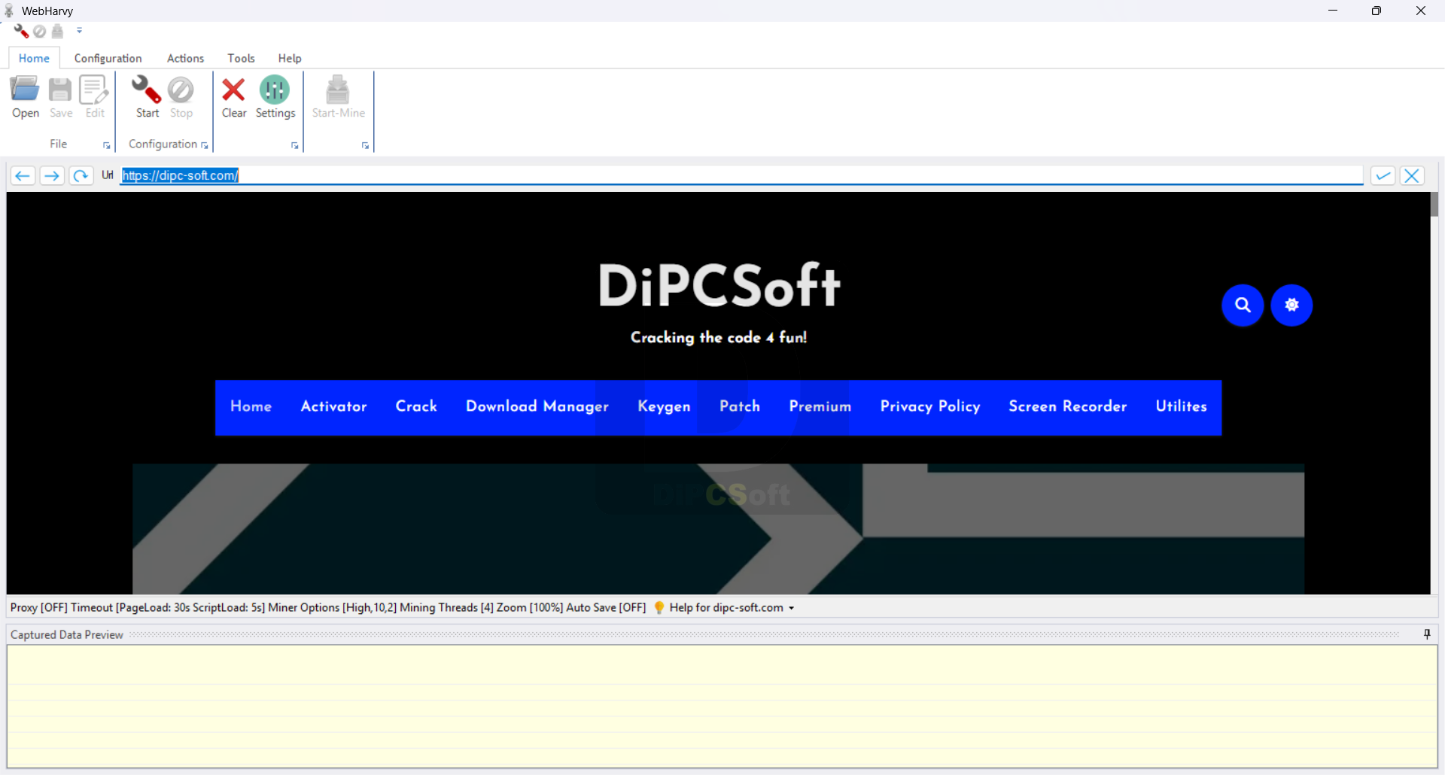This screenshot has height=775, width=1445.
Task: Open quick access toolbar customize dropdown
Action: (x=79, y=31)
